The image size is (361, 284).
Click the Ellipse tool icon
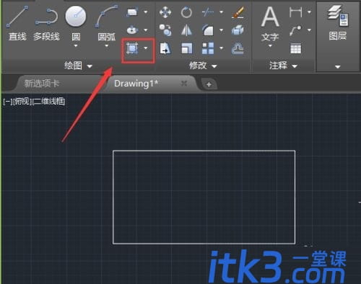point(132,30)
